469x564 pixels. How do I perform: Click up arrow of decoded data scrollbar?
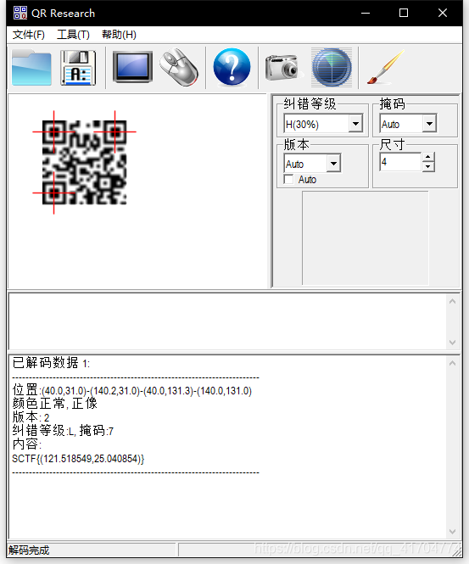pyautogui.click(x=452, y=363)
